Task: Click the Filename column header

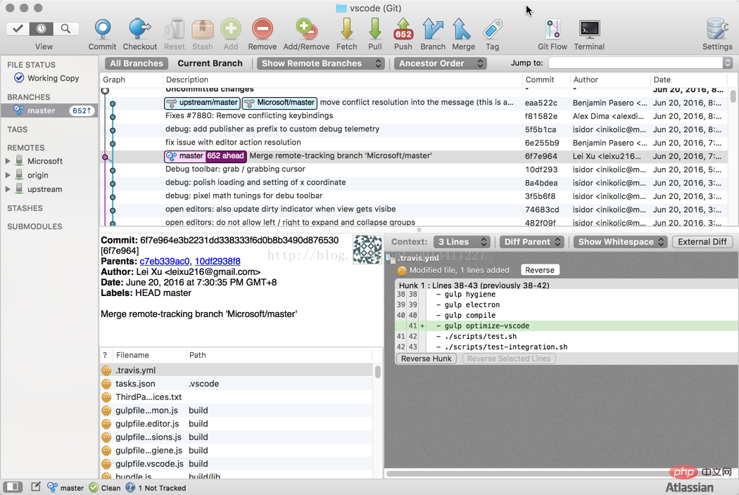Action: [x=149, y=355]
